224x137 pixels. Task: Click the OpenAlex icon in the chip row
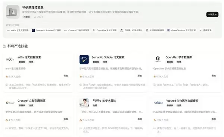94,30
